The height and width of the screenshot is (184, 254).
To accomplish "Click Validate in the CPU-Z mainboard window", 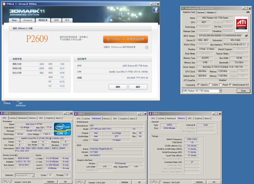I will pyautogui.click(x=125, y=182).
